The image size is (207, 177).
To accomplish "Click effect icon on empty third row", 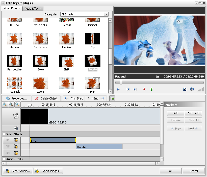I will tap(16, 153).
